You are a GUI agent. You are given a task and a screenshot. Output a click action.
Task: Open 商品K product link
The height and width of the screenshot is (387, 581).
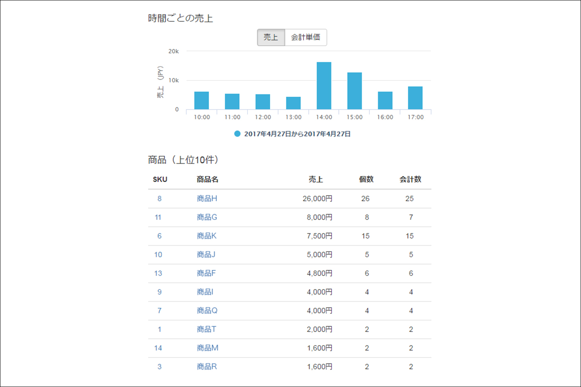[207, 236]
